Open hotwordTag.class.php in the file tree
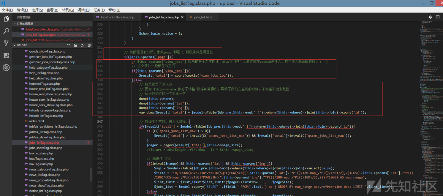This screenshot has height=196, width=443. [x=44, y=84]
